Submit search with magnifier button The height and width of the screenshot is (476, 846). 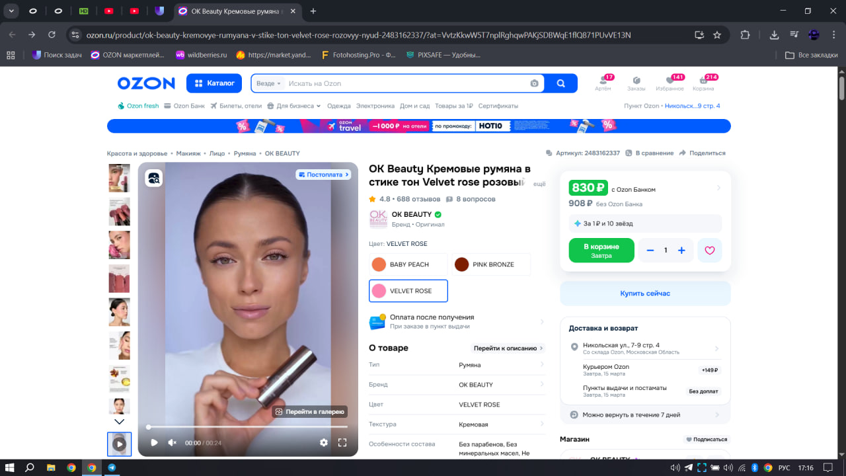coord(561,83)
